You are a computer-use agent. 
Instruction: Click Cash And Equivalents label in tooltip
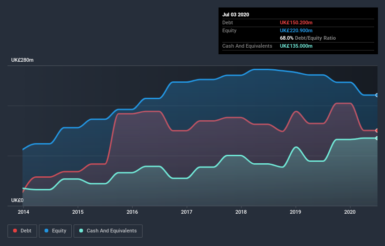pos(247,46)
